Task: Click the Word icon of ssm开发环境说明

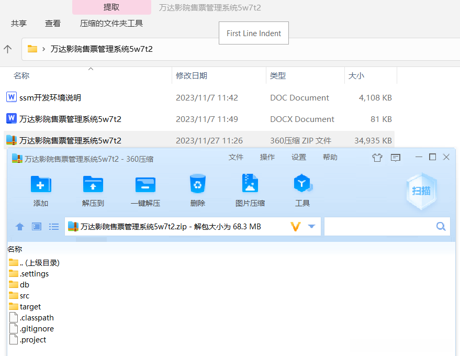Action: point(12,97)
